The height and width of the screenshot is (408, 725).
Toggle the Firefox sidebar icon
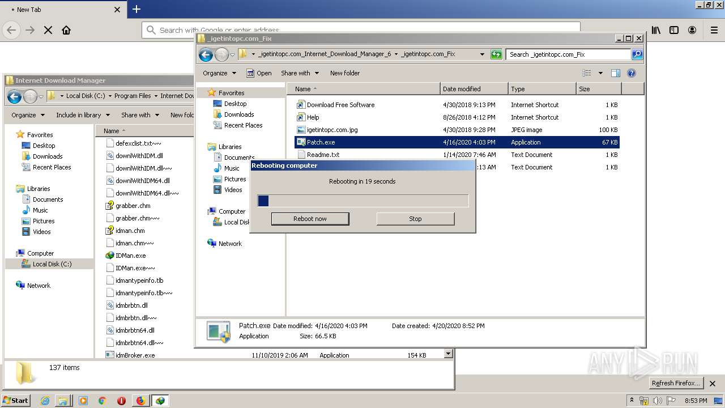click(674, 30)
